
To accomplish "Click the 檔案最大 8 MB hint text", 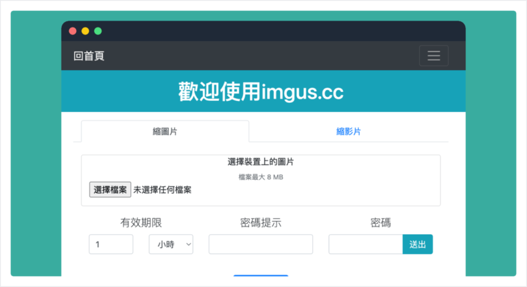I will pyautogui.click(x=261, y=177).
